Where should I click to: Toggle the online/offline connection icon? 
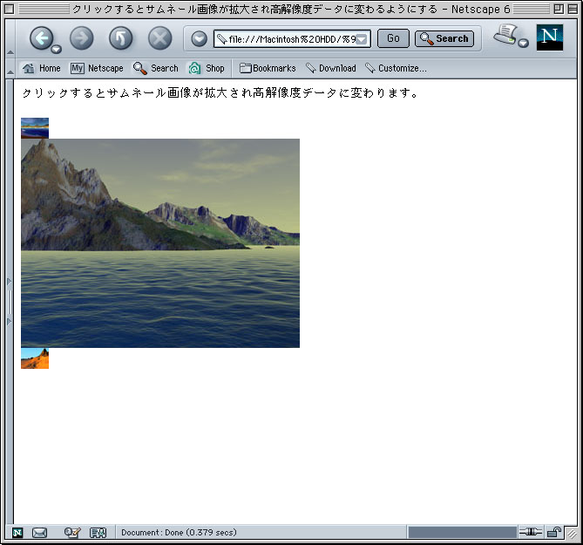pyautogui.click(x=530, y=533)
